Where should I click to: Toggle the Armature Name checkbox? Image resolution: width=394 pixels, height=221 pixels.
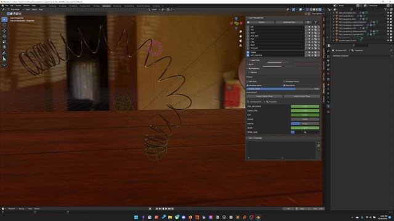coord(247,85)
